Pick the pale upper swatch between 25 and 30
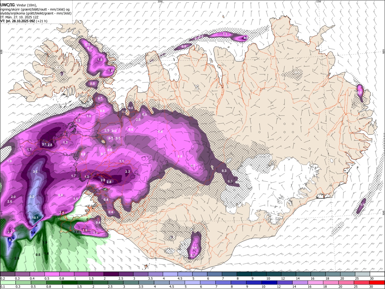The width and height of the screenshot is (385, 289). (362, 274)
